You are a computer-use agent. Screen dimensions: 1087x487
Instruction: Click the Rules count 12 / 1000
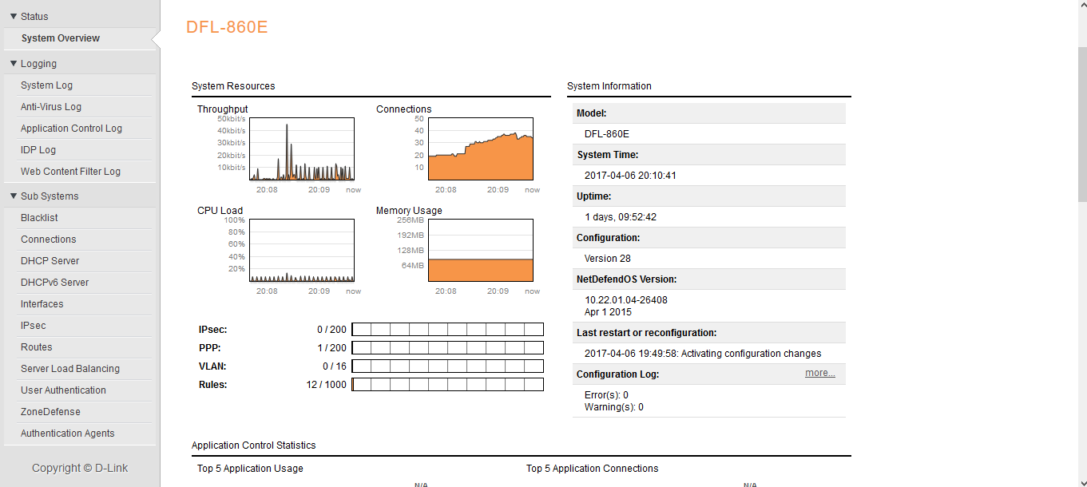(327, 385)
